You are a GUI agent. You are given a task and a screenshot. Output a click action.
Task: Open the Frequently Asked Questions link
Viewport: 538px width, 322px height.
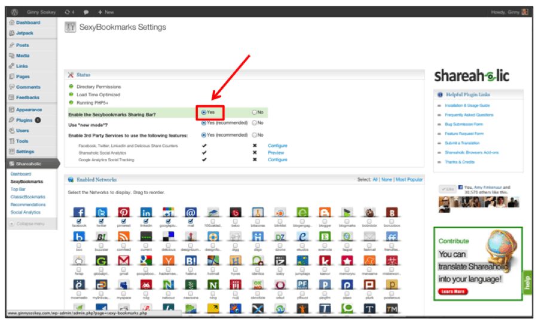point(469,115)
